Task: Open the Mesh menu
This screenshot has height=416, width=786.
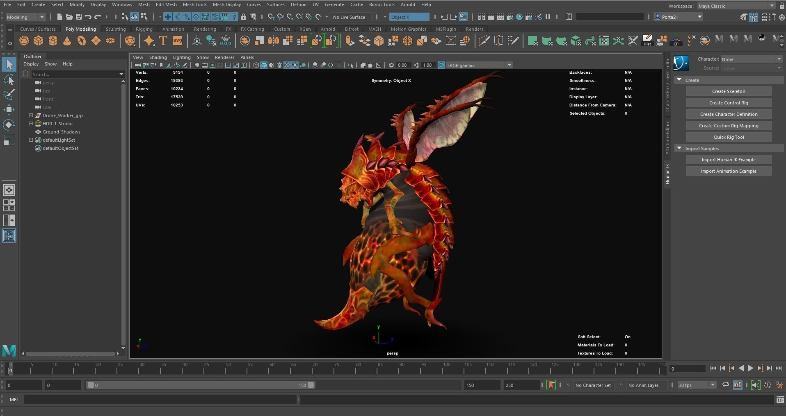Action: 144,5
